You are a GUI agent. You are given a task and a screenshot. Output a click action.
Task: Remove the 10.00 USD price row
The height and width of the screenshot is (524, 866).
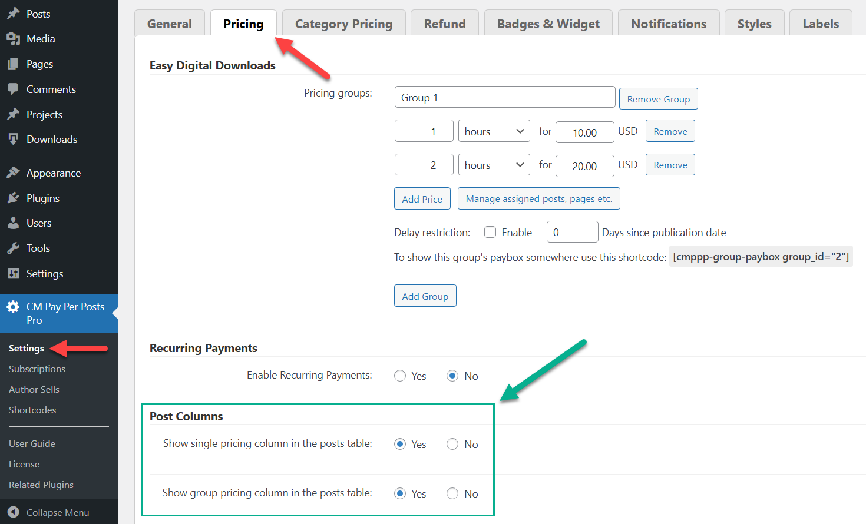(x=670, y=131)
